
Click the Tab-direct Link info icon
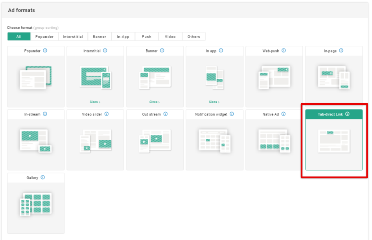pos(347,114)
